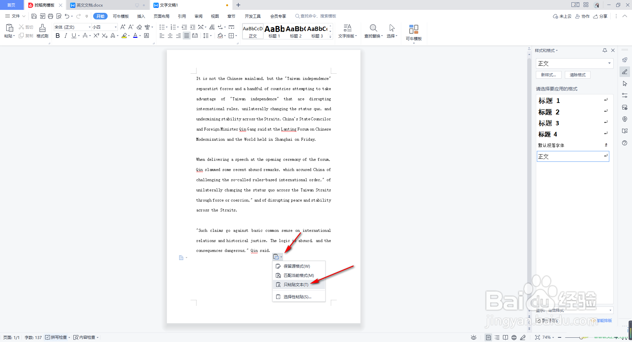Expand the 文件 menu arrow
The image size is (632, 342).
click(x=24, y=16)
